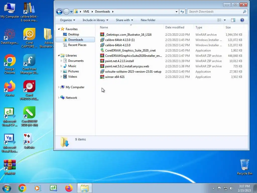Open Firefox desktop shortcut
This screenshot has height=193, width=257.
point(10,88)
